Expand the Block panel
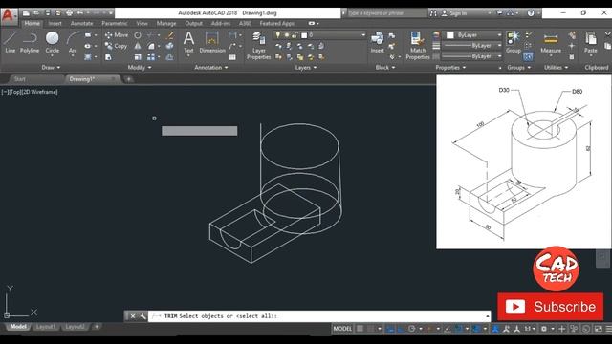The height and width of the screenshot is (344, 612). (x=385, y=68)
